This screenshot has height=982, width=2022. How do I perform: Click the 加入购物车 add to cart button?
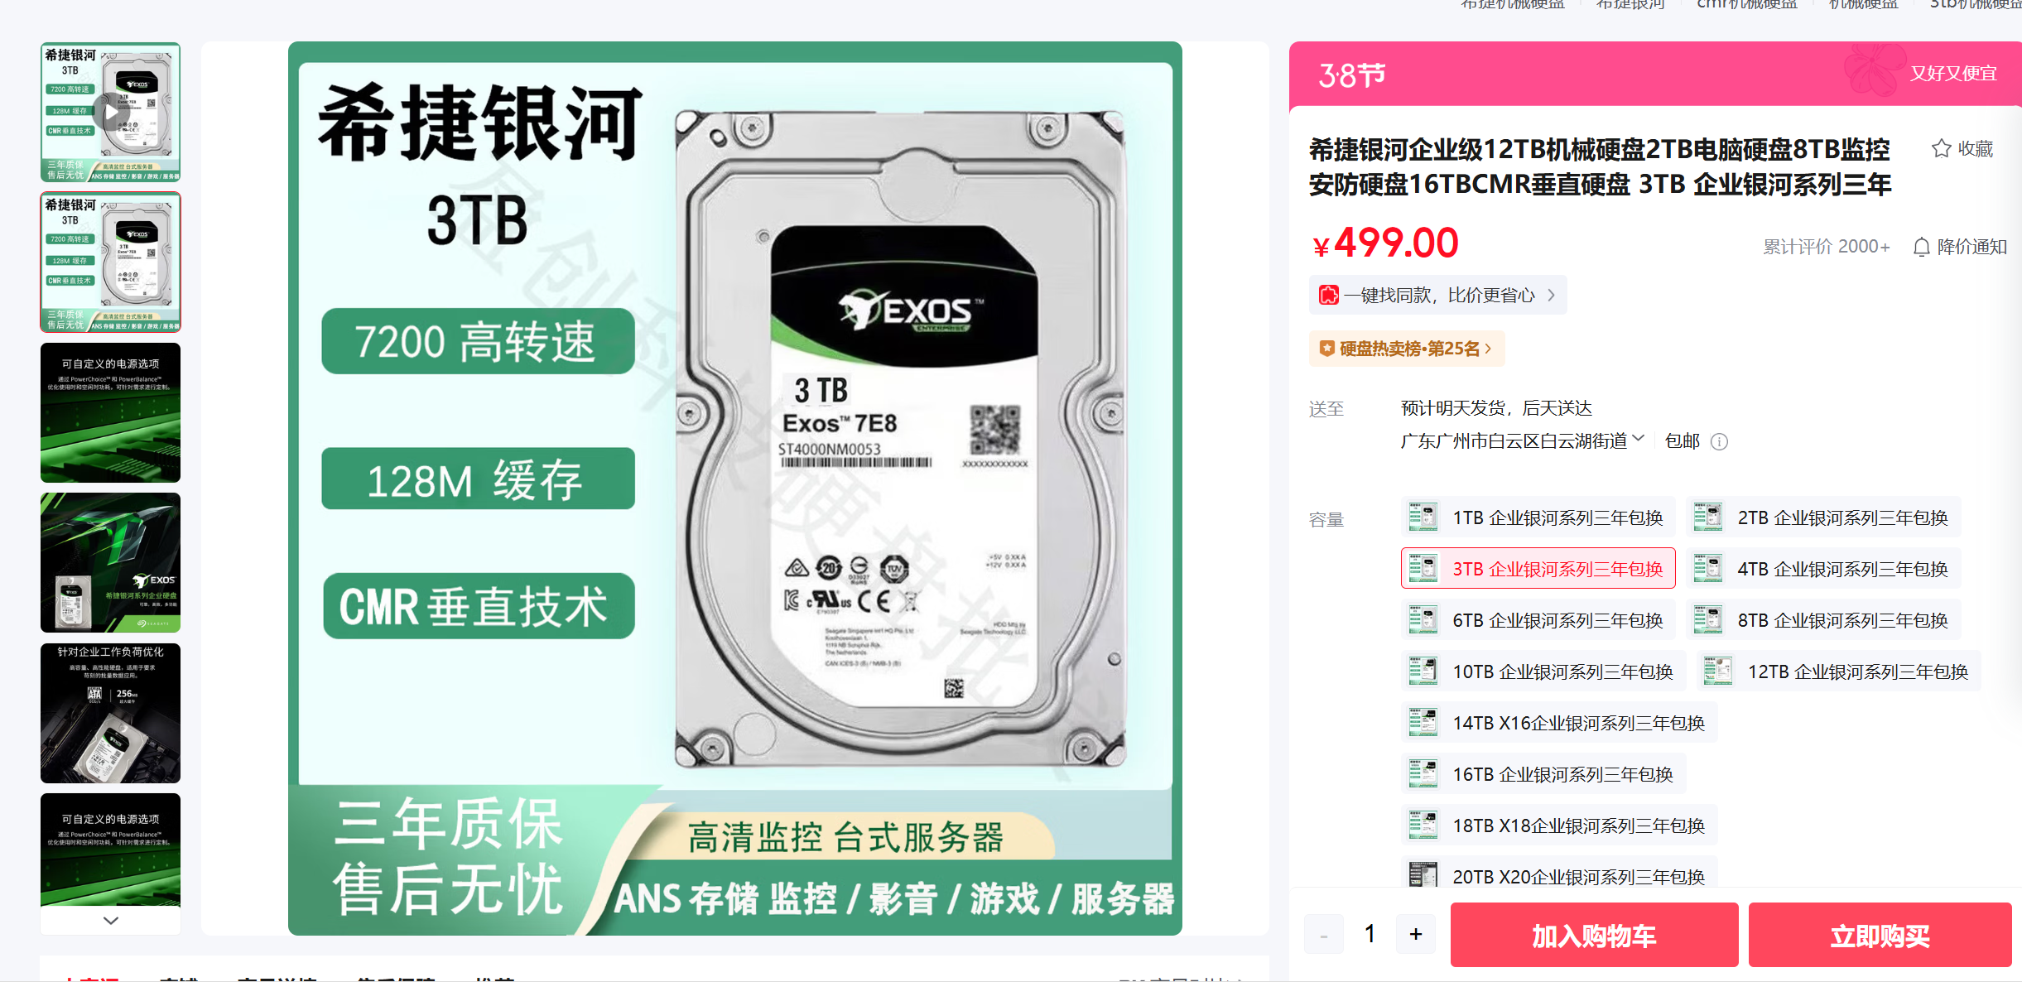pos(1594,935)
